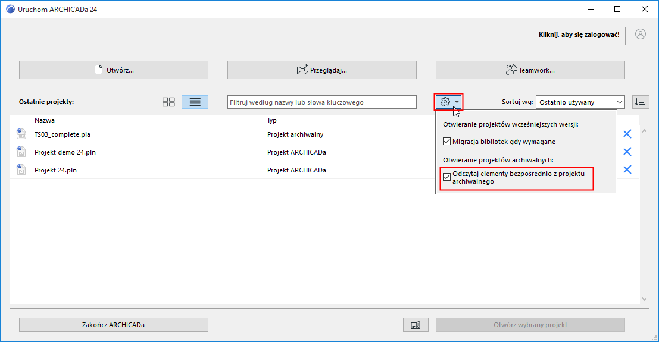
Task: Click the Projekt 24.pln file icon
Action: (21, 170)
